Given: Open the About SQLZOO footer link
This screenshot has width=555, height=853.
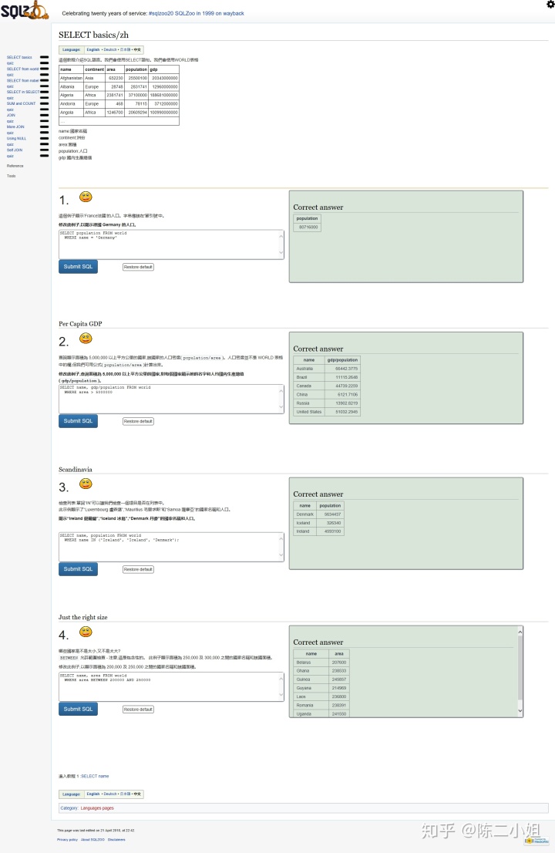Looking at the screenshot, I should (x=92, y=839).
